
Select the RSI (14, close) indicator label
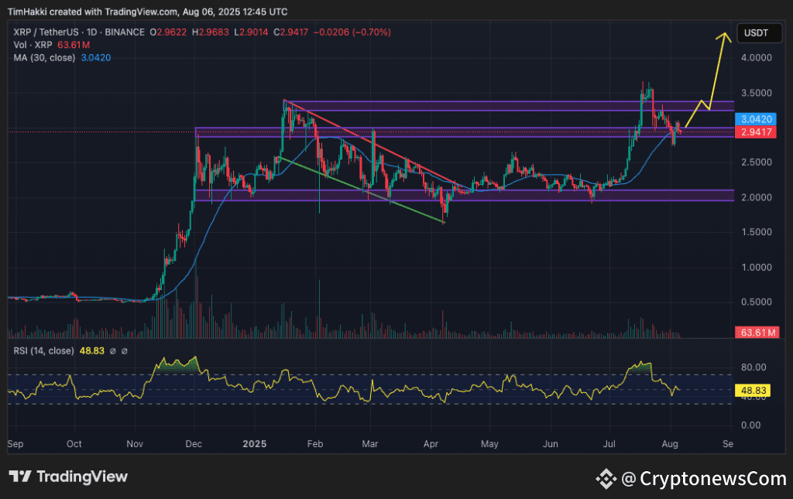click(x=43, y=350)
